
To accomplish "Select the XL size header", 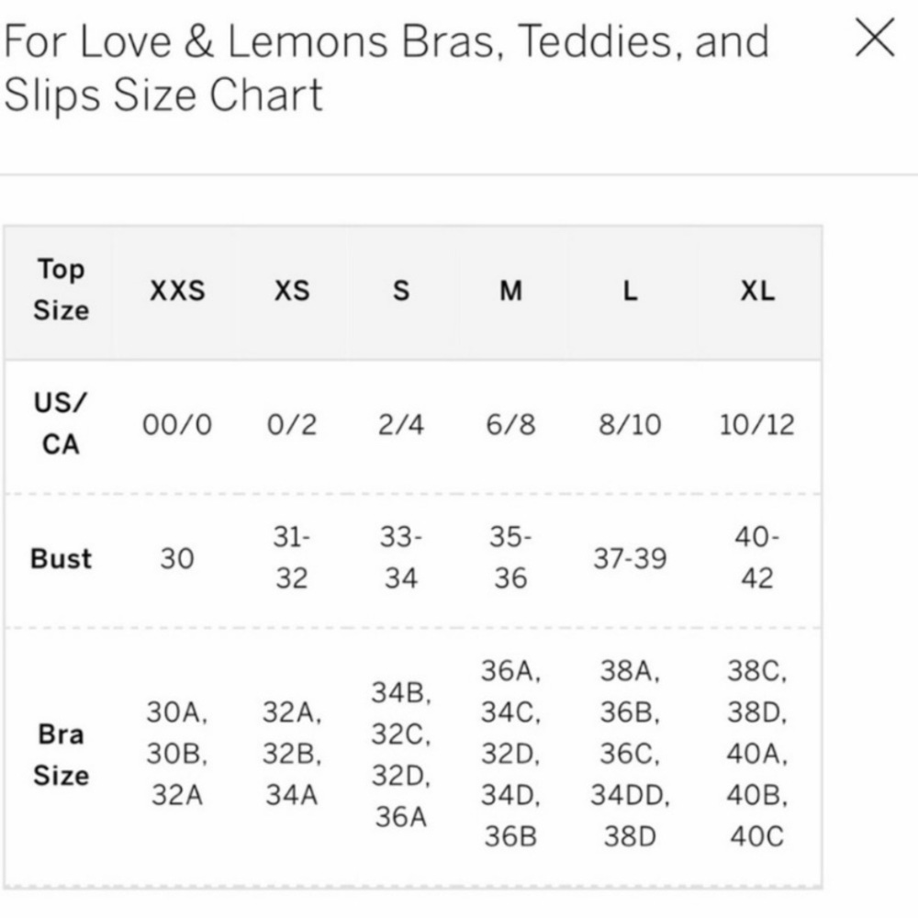I will (757, 291).
